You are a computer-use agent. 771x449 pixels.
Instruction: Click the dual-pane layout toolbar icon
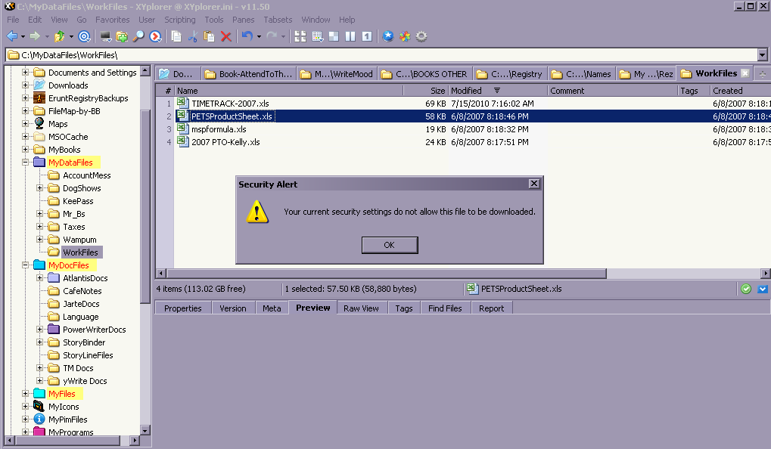point(349,36)
